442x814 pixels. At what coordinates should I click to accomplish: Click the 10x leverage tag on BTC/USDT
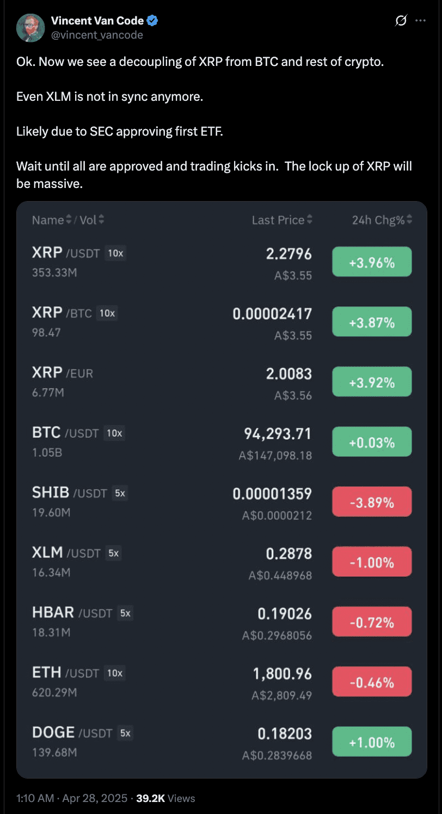coord(115,433)
